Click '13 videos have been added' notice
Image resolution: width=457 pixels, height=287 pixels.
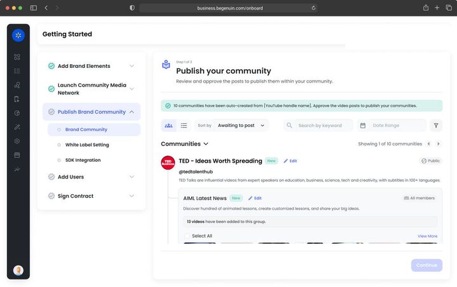310,222
